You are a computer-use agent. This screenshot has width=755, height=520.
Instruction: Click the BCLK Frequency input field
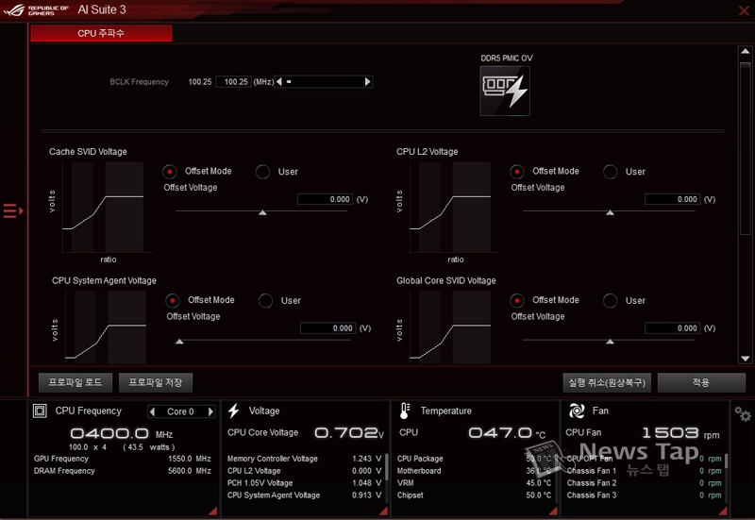pos(232,82)
